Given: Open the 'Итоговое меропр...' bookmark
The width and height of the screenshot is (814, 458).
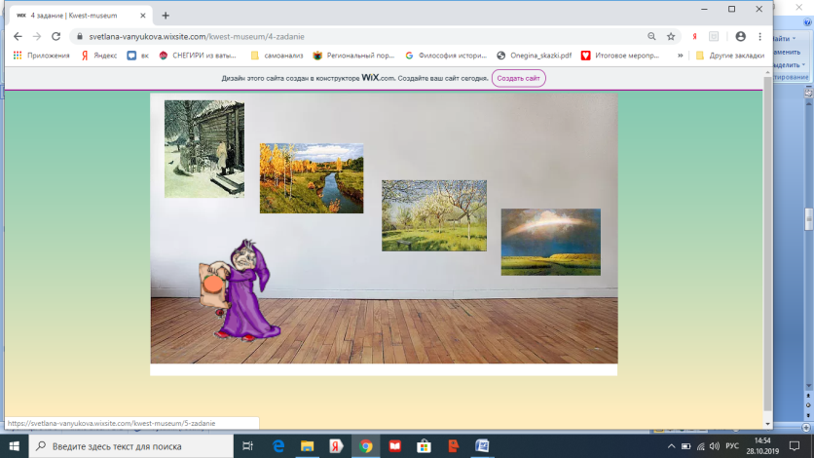Looking at the screenshot, I should (x=620, y=55).
